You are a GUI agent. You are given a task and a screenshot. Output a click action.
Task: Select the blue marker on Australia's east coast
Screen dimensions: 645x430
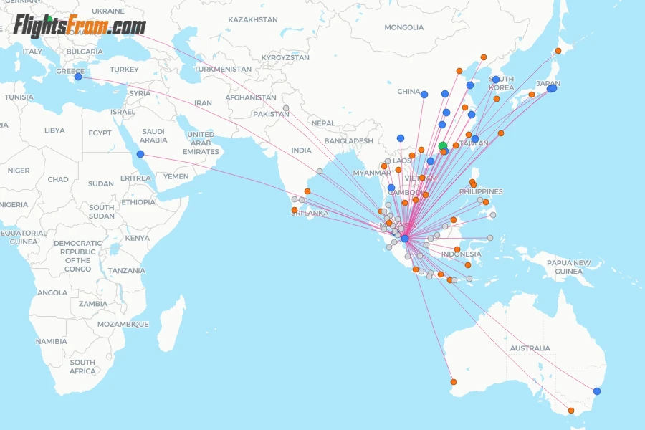597,391
